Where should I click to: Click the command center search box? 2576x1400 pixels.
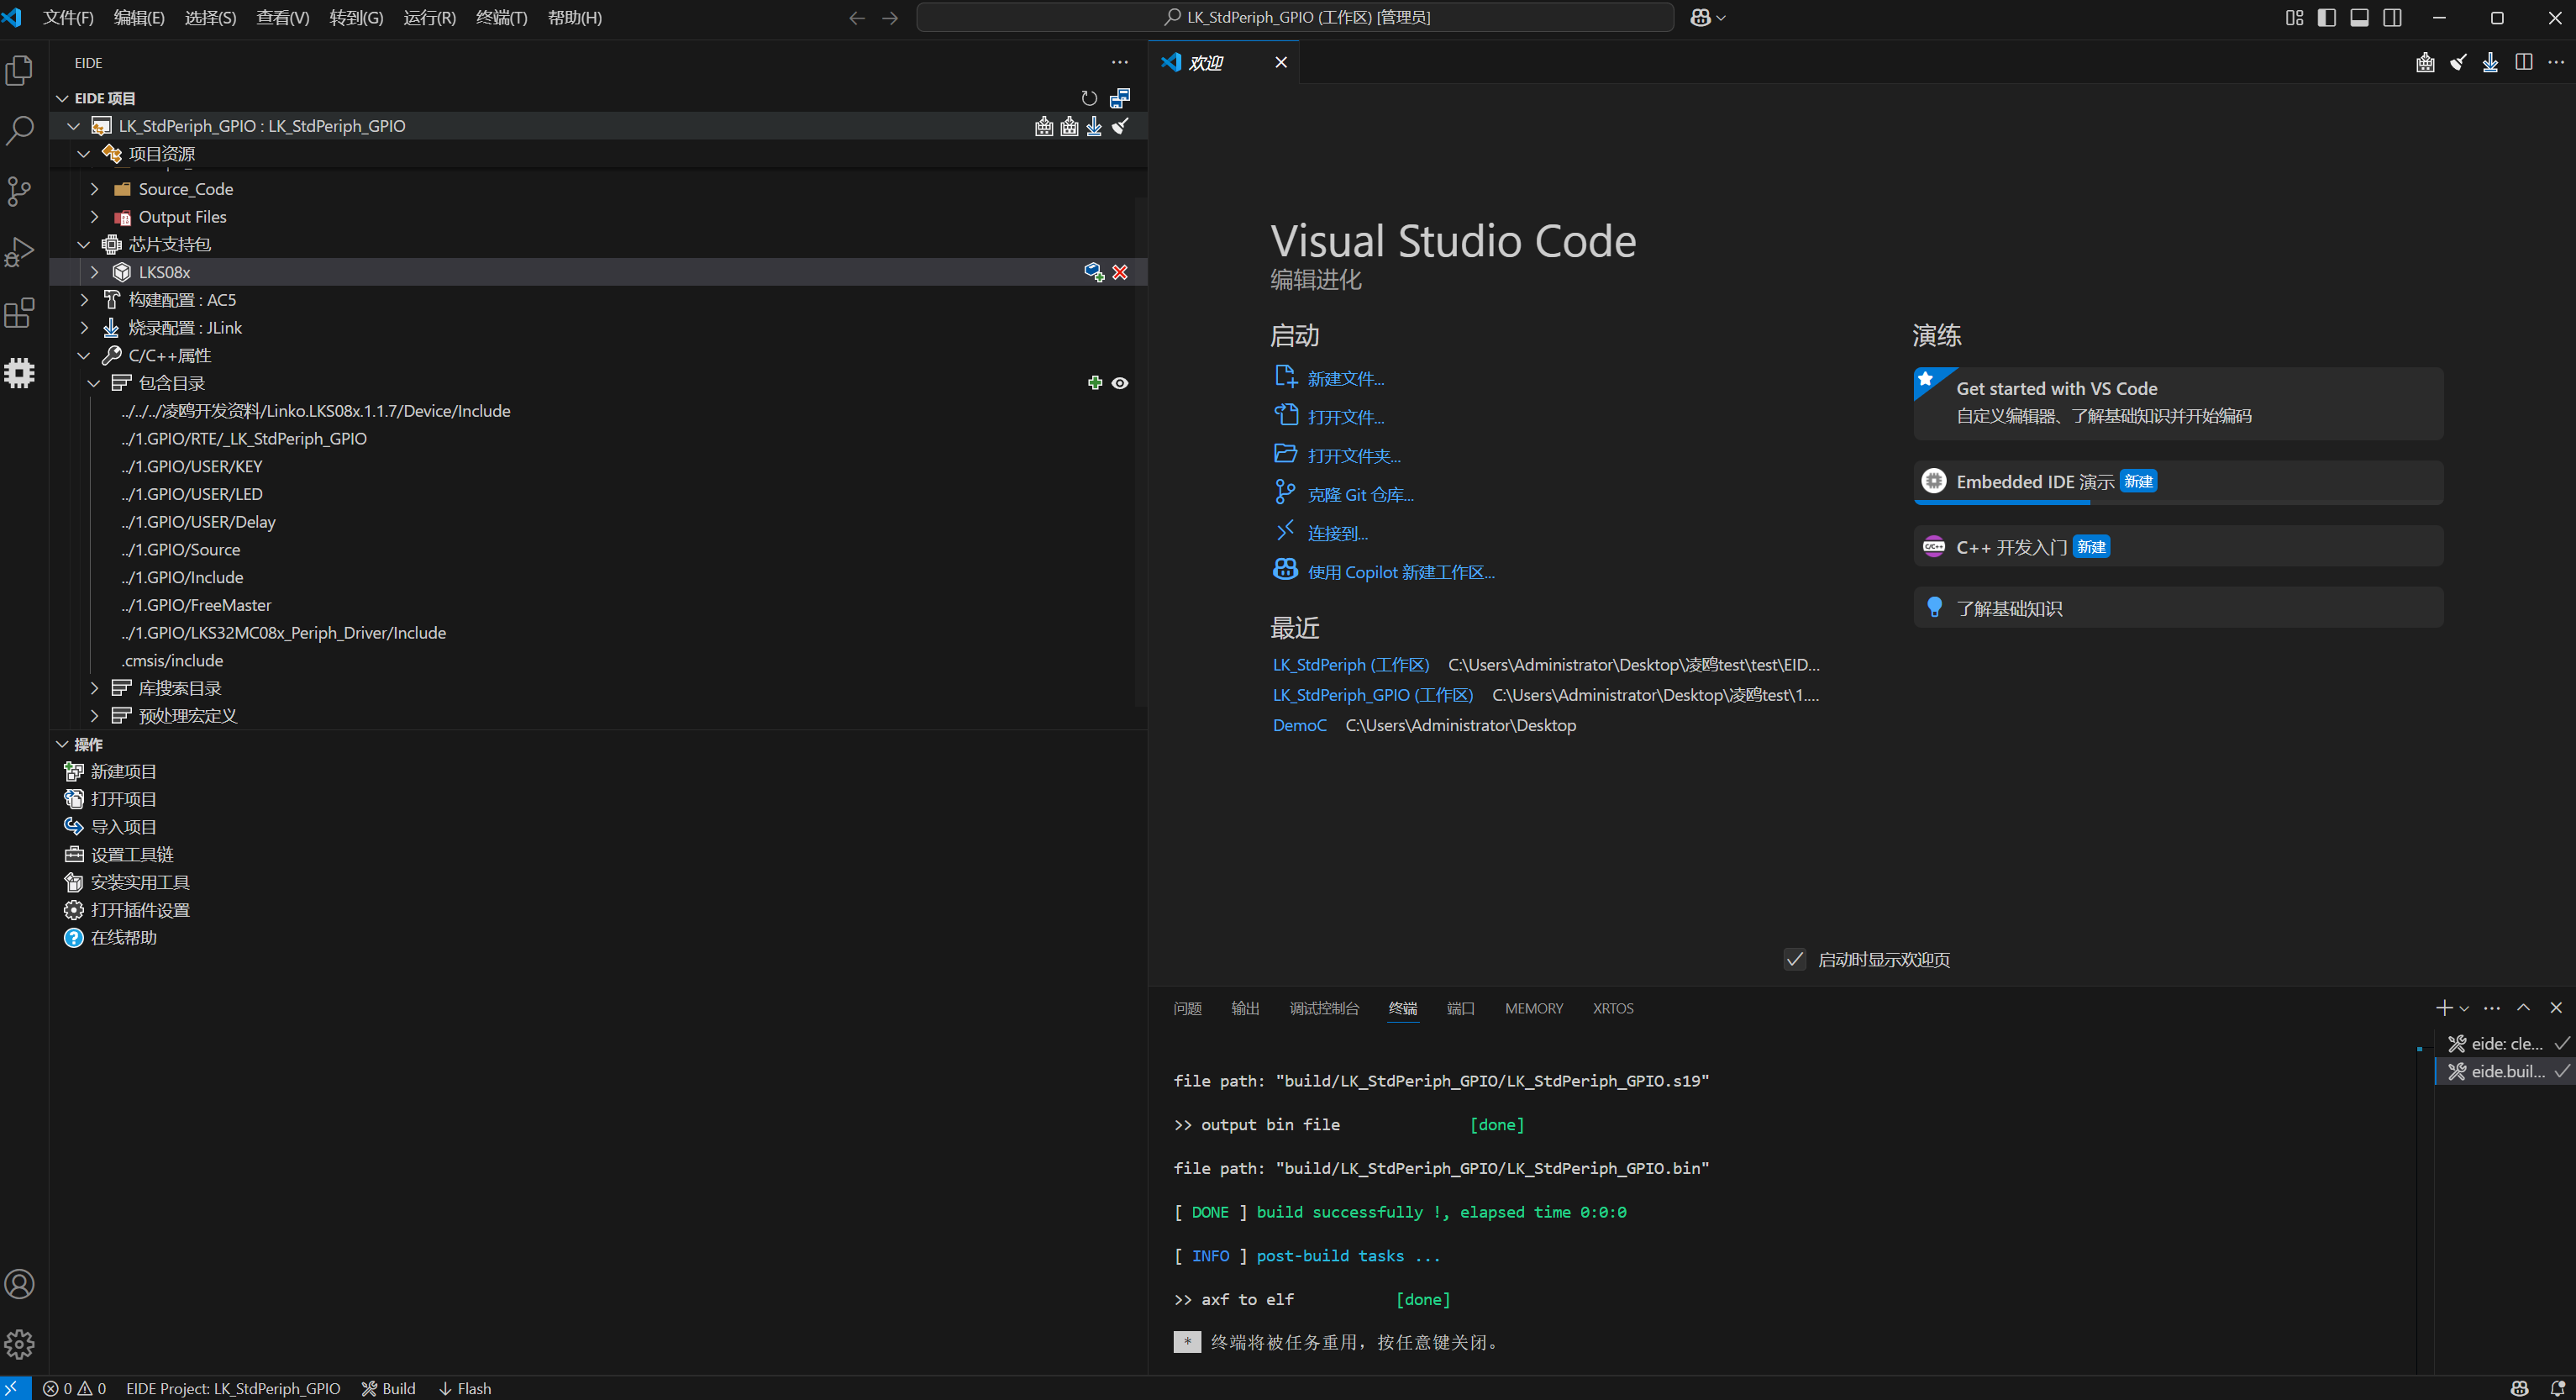click(x=1295, y=18)
